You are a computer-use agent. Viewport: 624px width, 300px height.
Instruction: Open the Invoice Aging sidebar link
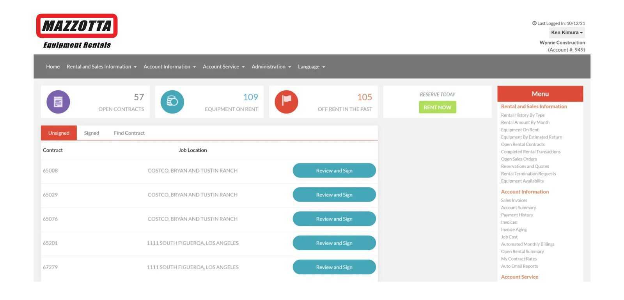point(514,230)
